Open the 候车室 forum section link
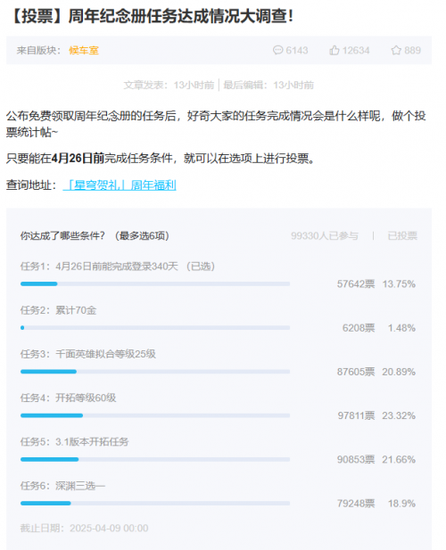Screen dimensions: 446x550 coord(84,51)
